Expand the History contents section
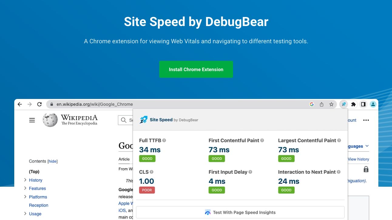 [x=25, y=180]
